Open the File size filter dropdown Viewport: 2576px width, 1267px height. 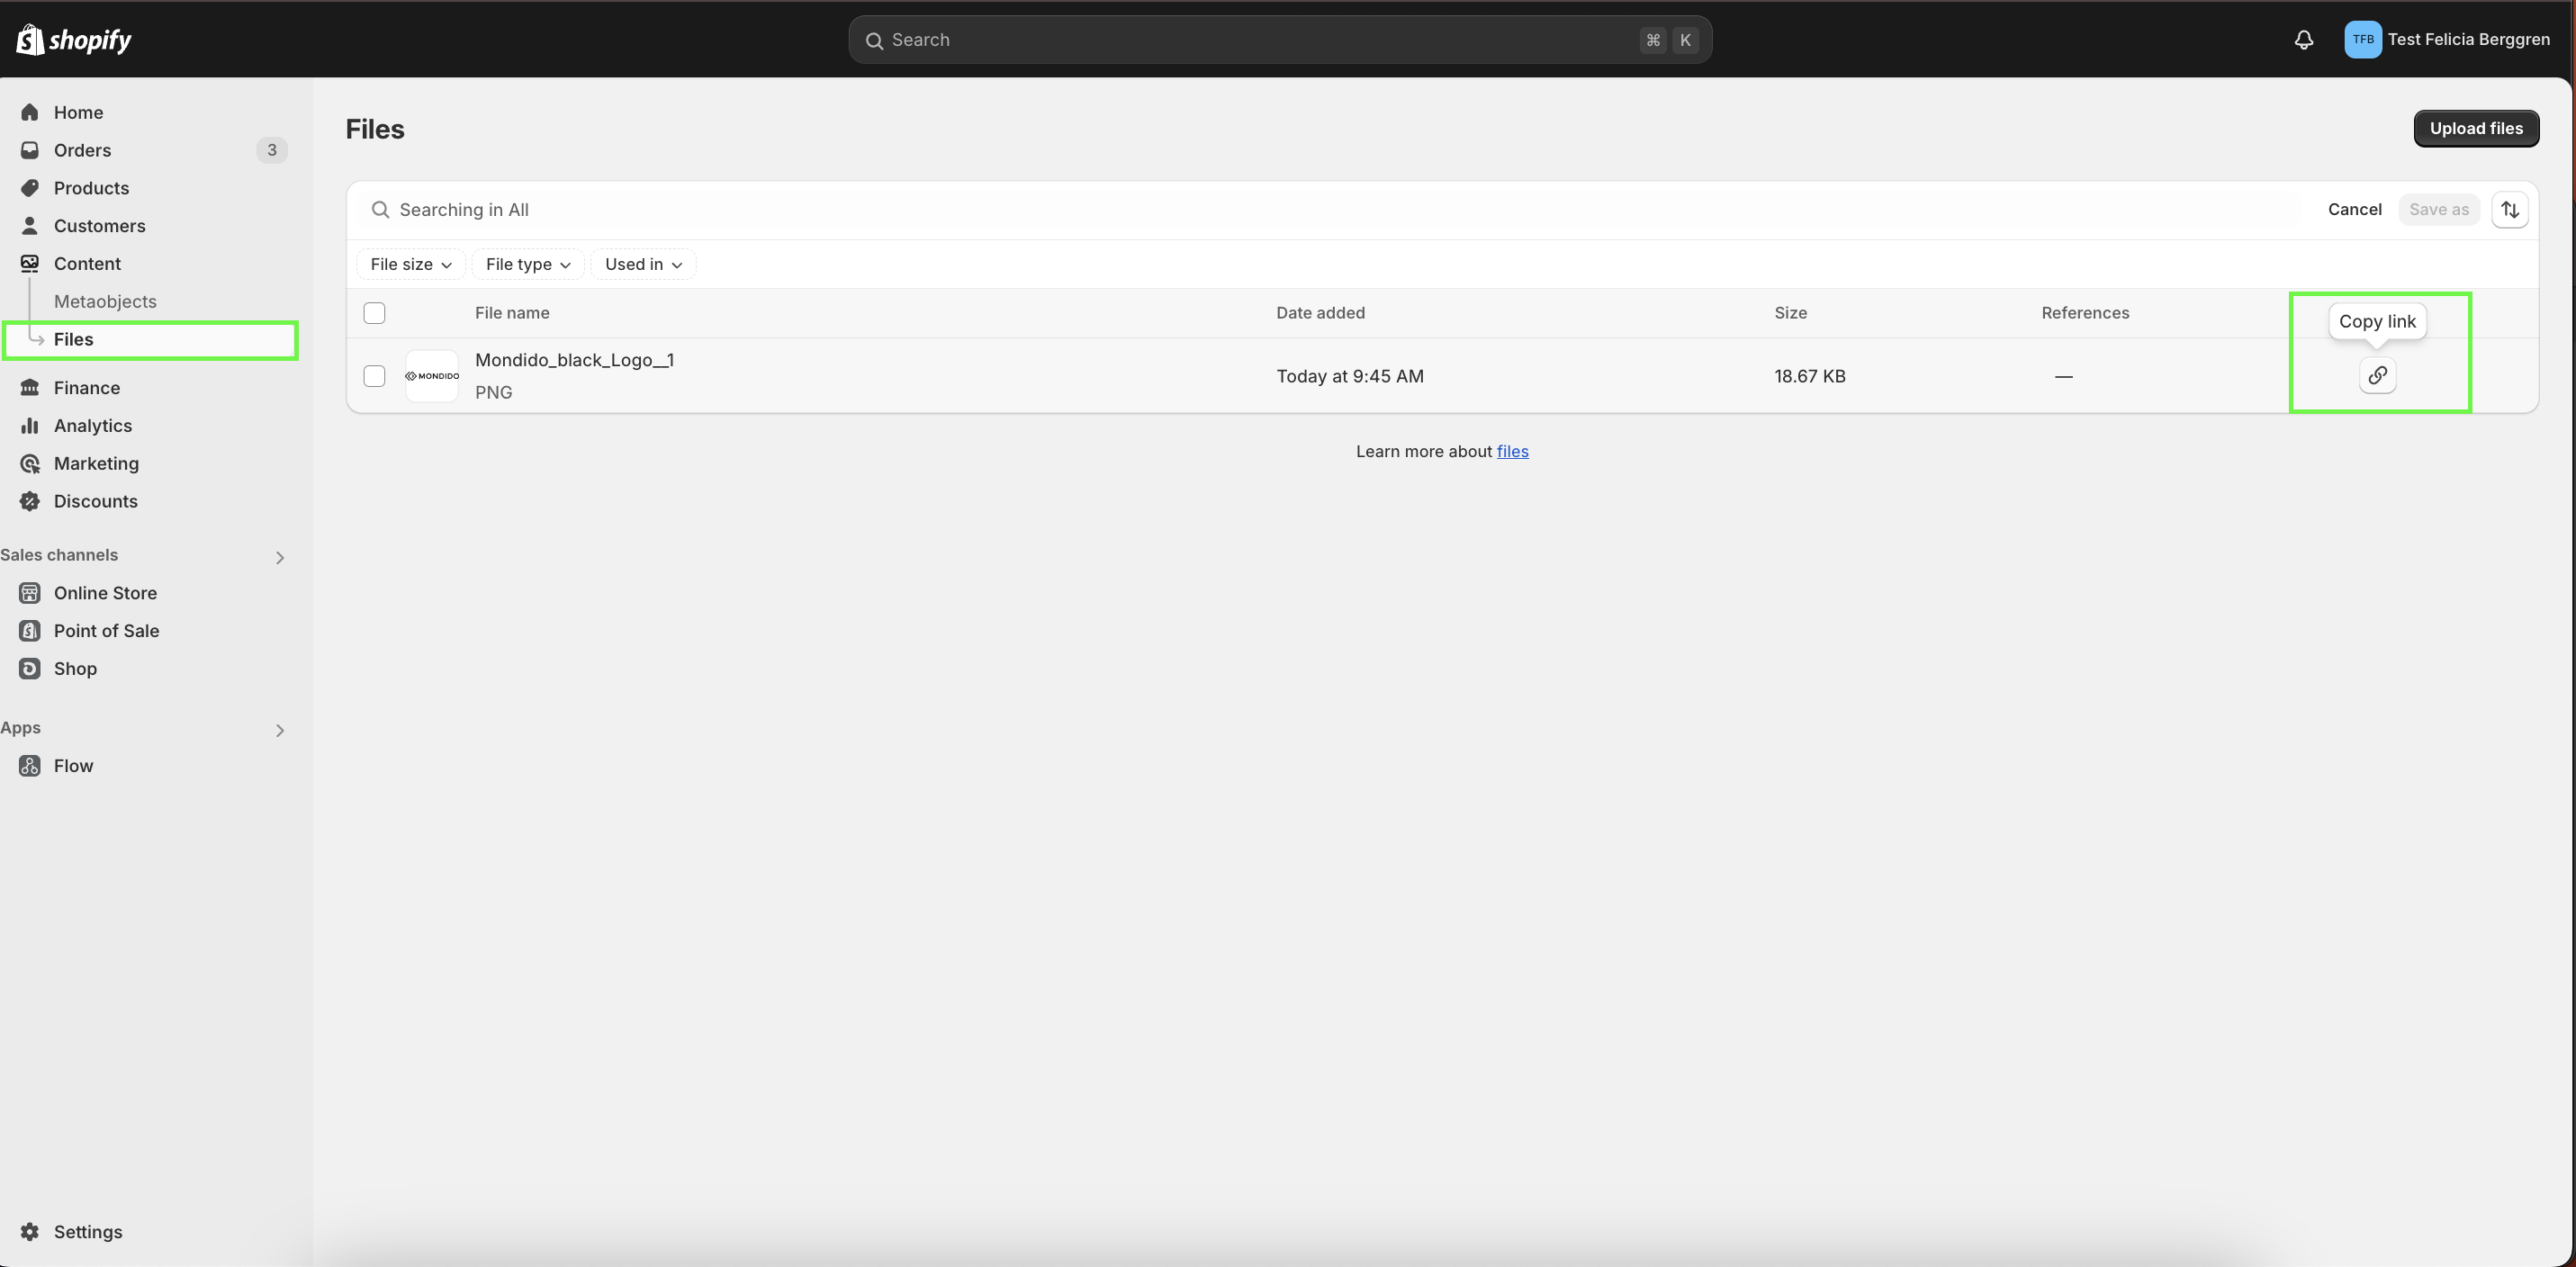pyautogui.click(x=411, y=265)
